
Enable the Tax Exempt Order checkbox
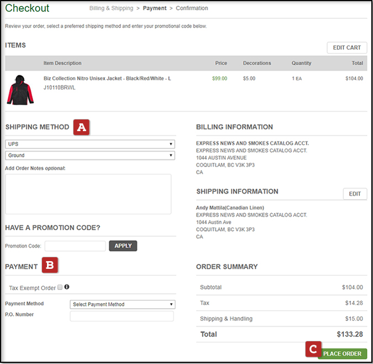(x=60, y=288)
